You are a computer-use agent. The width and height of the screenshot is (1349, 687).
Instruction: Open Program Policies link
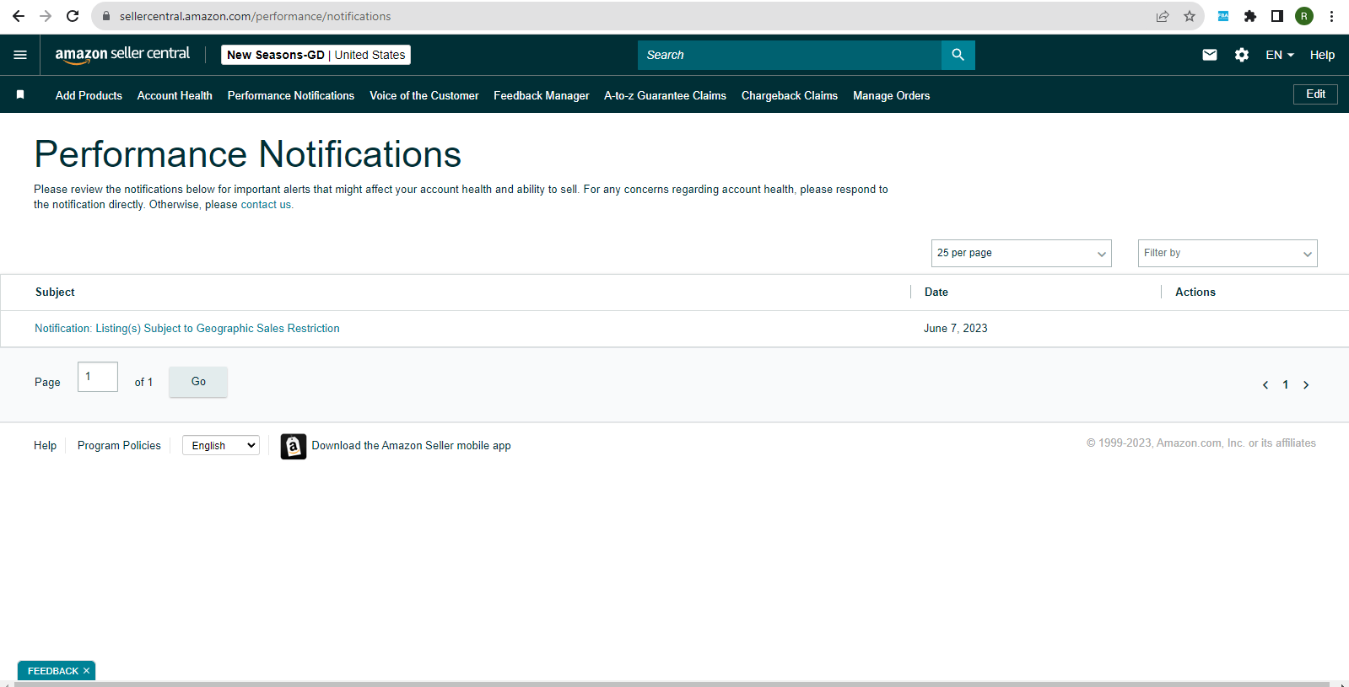click(119, 446)
